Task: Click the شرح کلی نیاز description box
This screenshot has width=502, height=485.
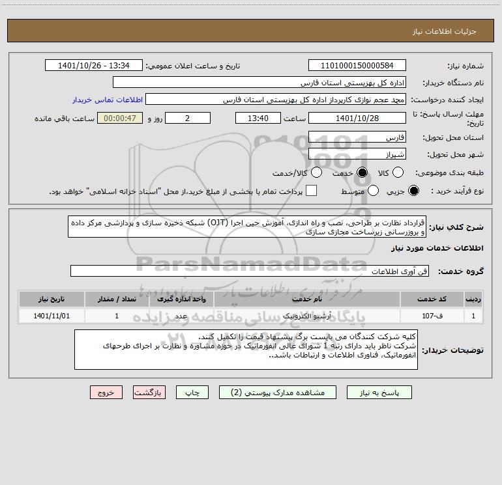Action: 247,227
